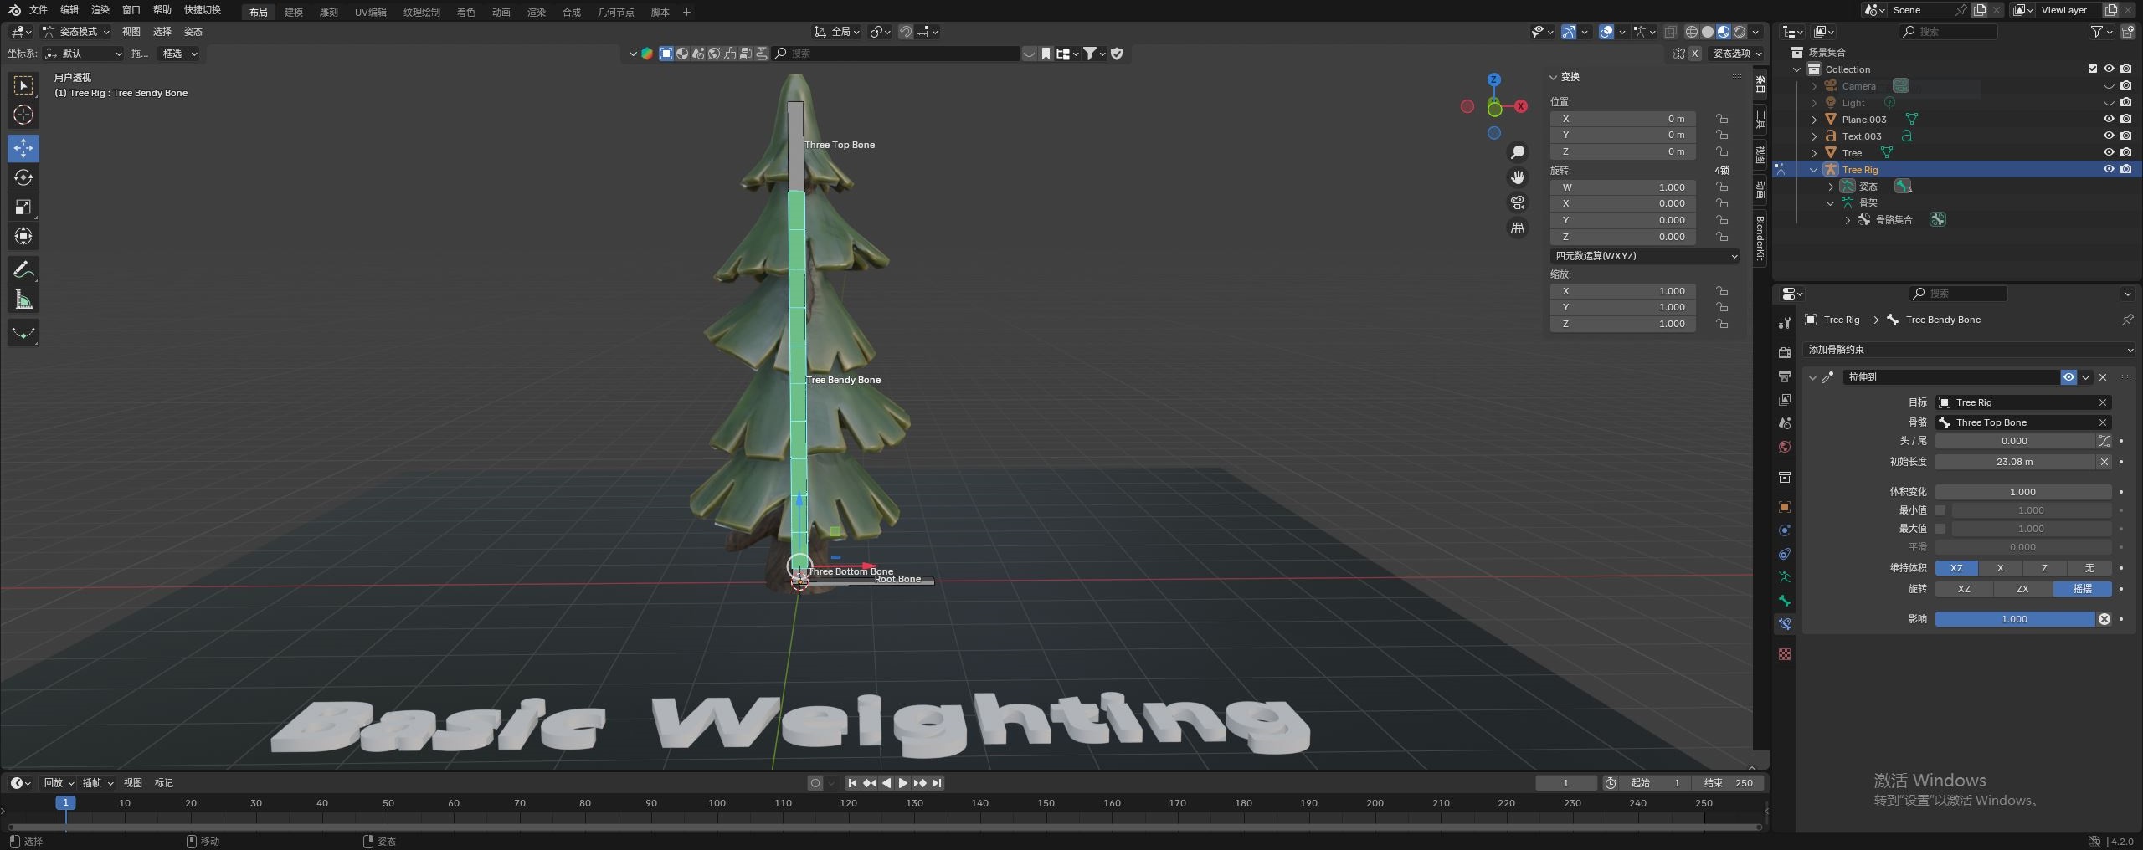Click the viewport zoom magnifier icon

point(1517,152)
